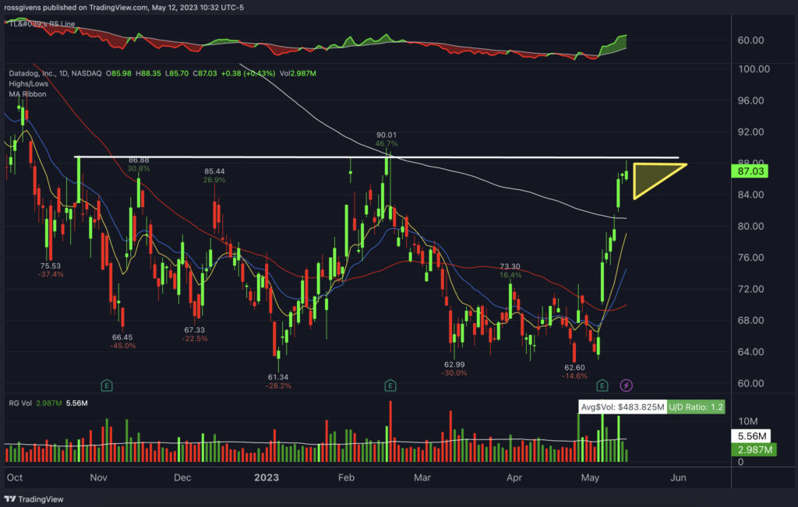The height and width of the screenshot is (507, 798).
Task: Click the TradingView logo at the bottom
Action: point(34,499)
